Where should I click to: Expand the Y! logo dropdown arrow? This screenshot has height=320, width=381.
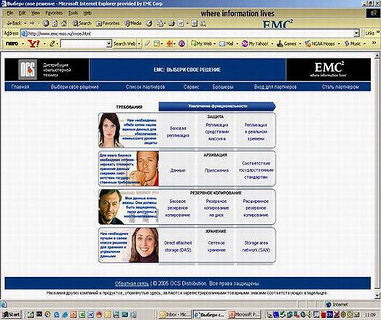tap(44, 44)
